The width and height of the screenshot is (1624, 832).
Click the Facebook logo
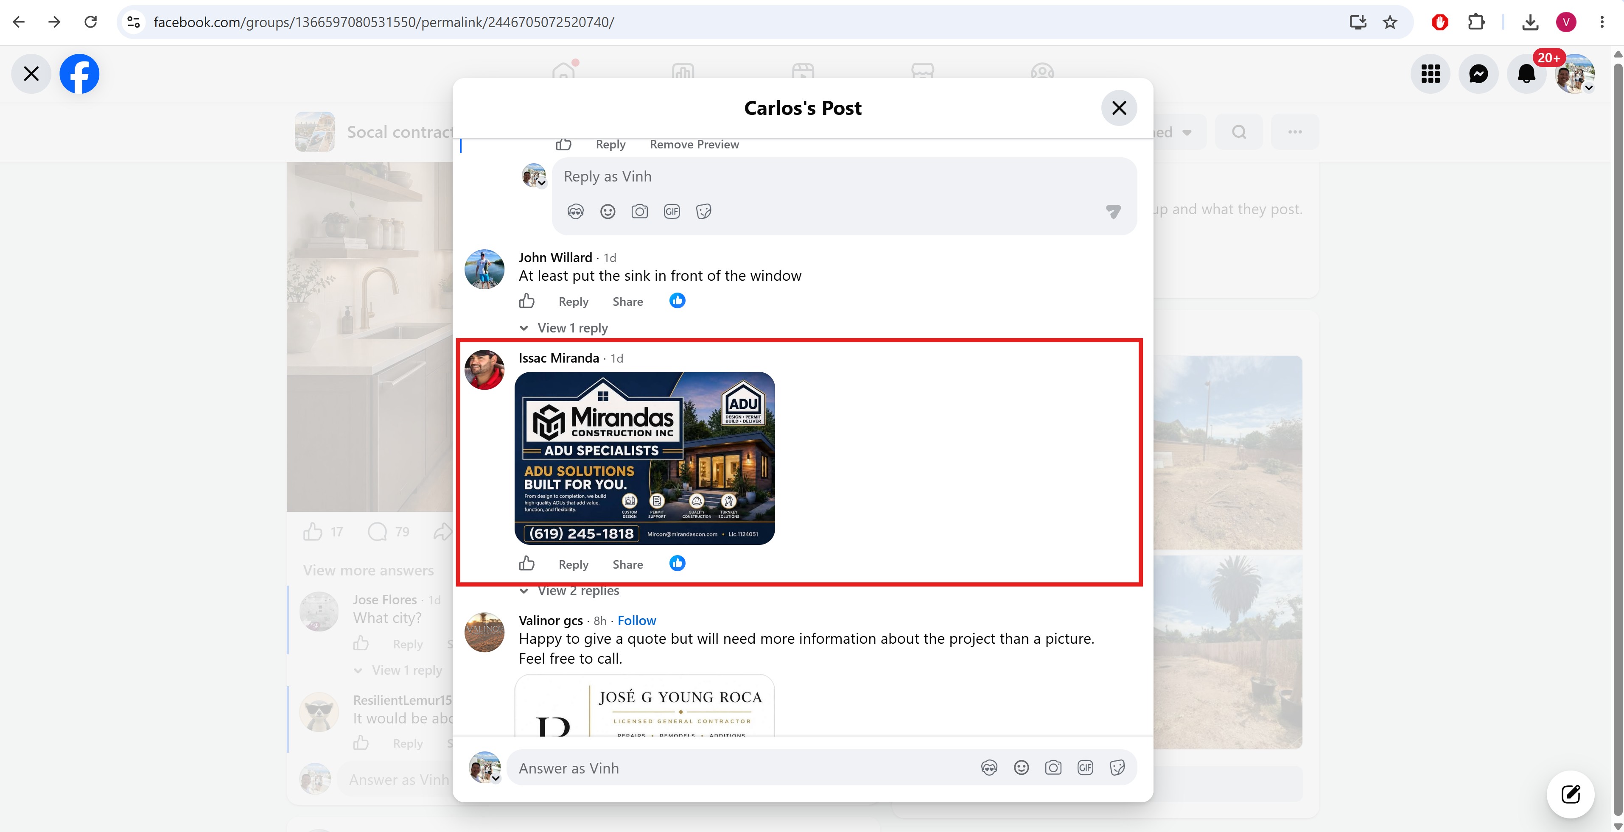[x=79, y=74]
